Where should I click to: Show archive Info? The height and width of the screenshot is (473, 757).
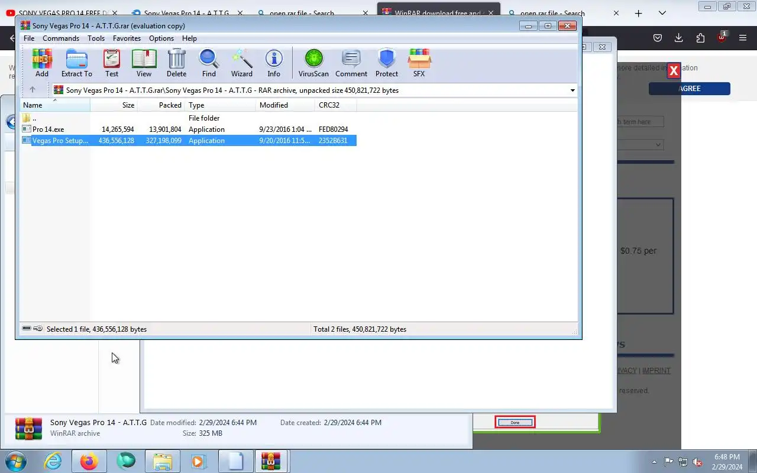274,63
